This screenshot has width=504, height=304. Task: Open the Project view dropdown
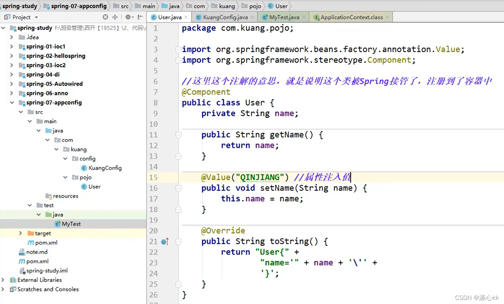coord(36,17)
